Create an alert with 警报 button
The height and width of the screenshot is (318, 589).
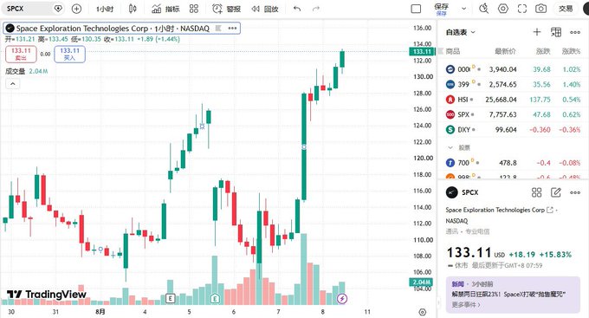point(227,9)
